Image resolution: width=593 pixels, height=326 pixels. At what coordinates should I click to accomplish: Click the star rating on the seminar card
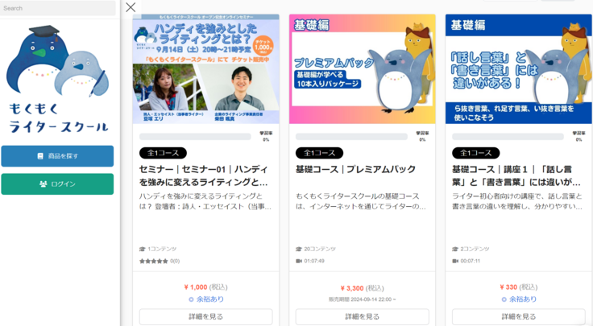pos(154,261)
